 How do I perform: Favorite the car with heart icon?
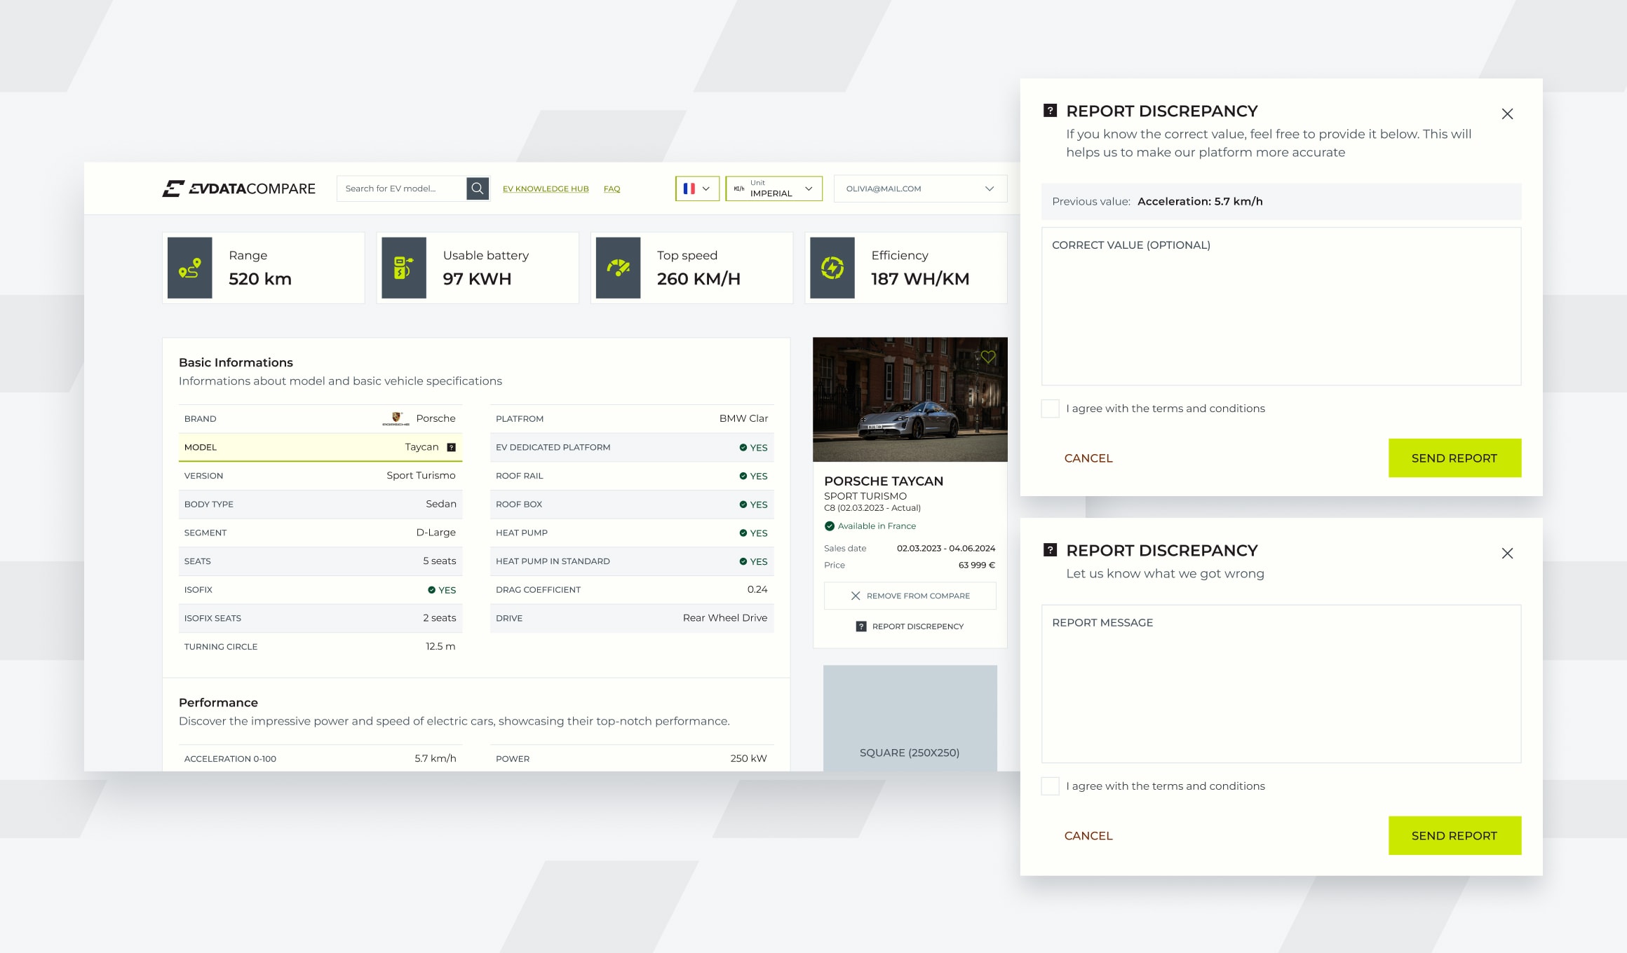tap(988, 357)
